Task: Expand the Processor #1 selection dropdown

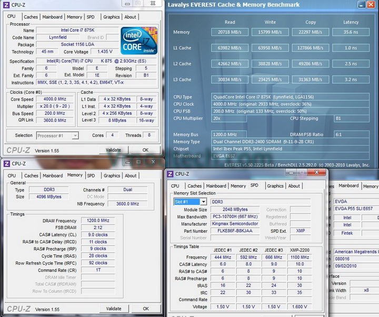Action: 75,136
